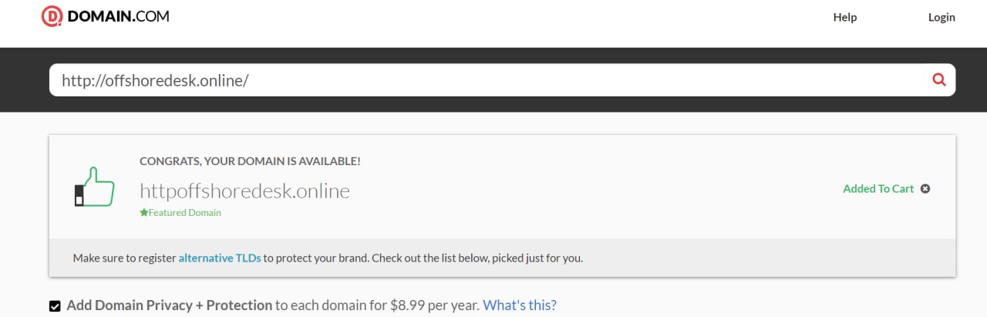This screenshot has height=317, width=987.
Task: Click the red Domain.com circular D logo
Action: [x=52, y=16]
